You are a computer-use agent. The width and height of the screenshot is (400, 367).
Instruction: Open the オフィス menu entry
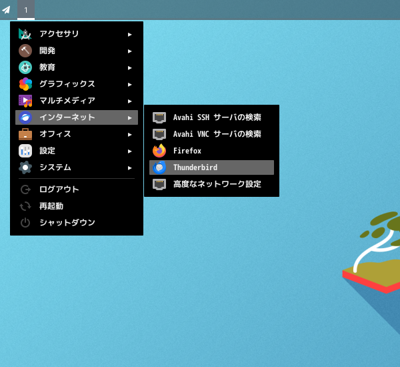click(x=77, y=134)
